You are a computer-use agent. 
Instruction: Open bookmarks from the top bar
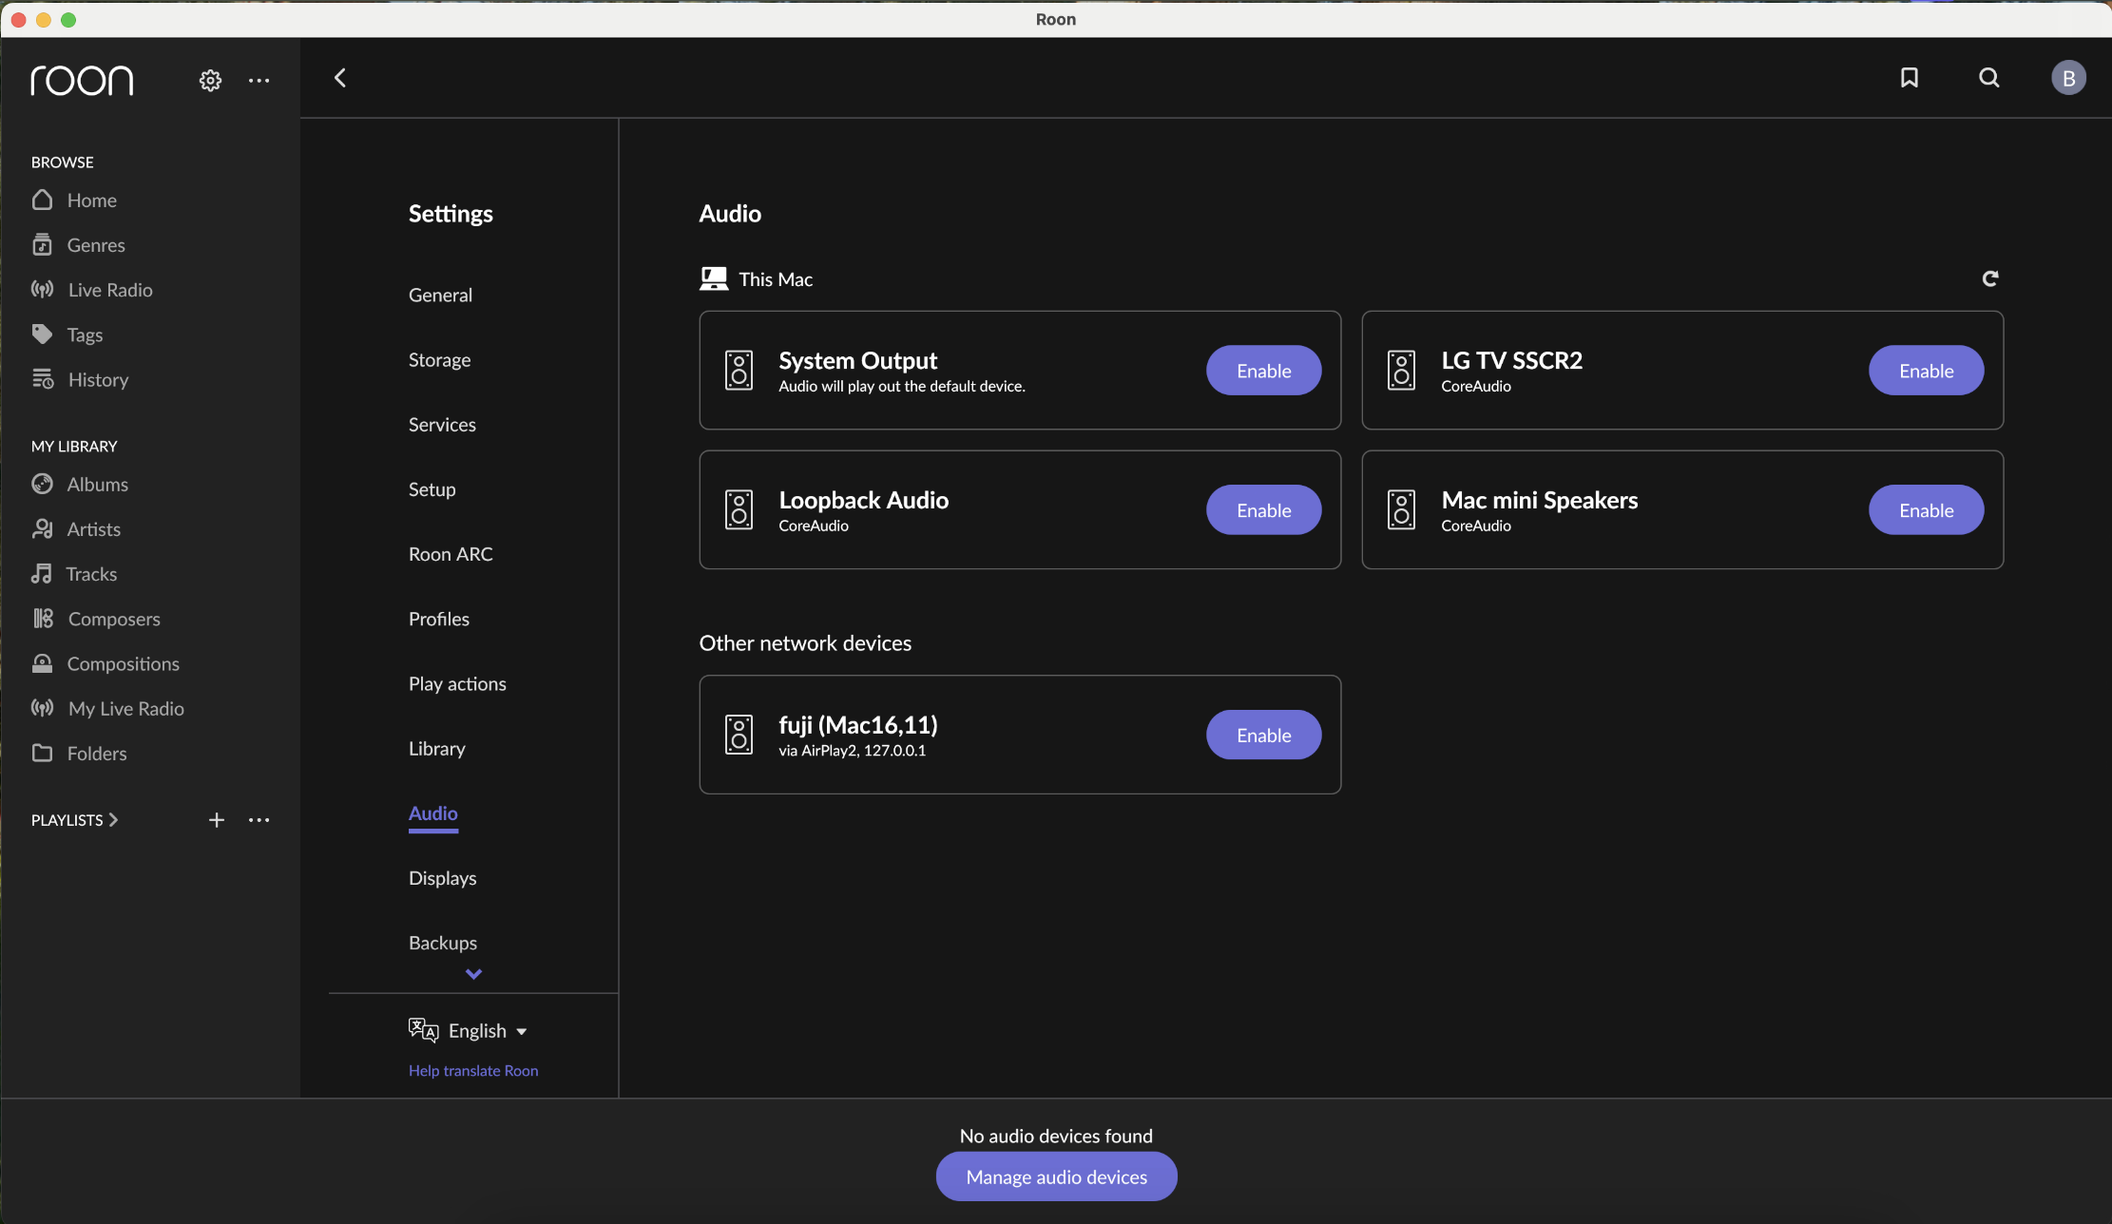pos(1909,78)
